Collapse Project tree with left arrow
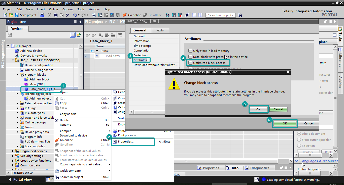344x185 pixels. 80,22
